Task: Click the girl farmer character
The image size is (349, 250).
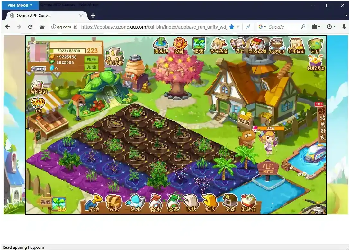Action: tap(269, 142)
